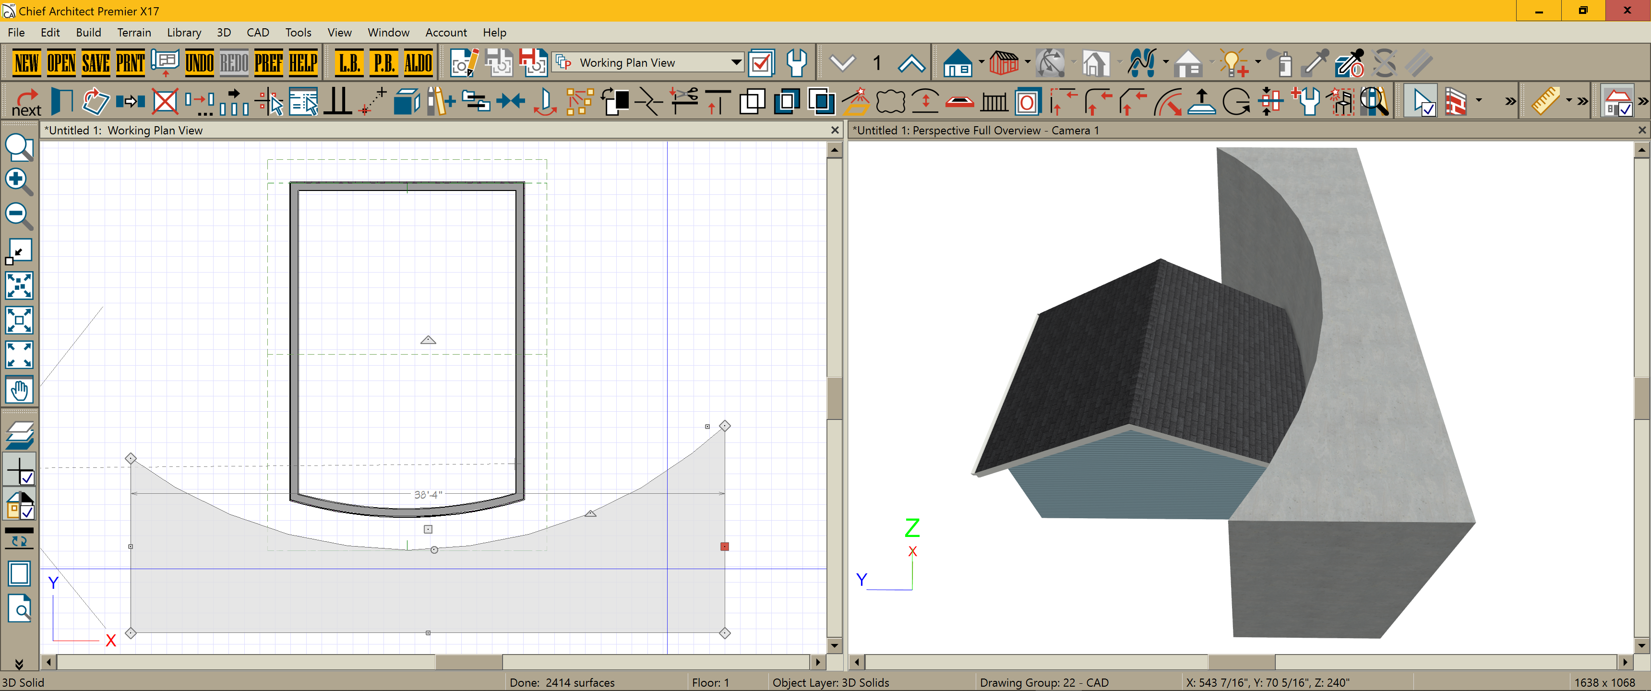Open the CAD menu

point(258,33)
